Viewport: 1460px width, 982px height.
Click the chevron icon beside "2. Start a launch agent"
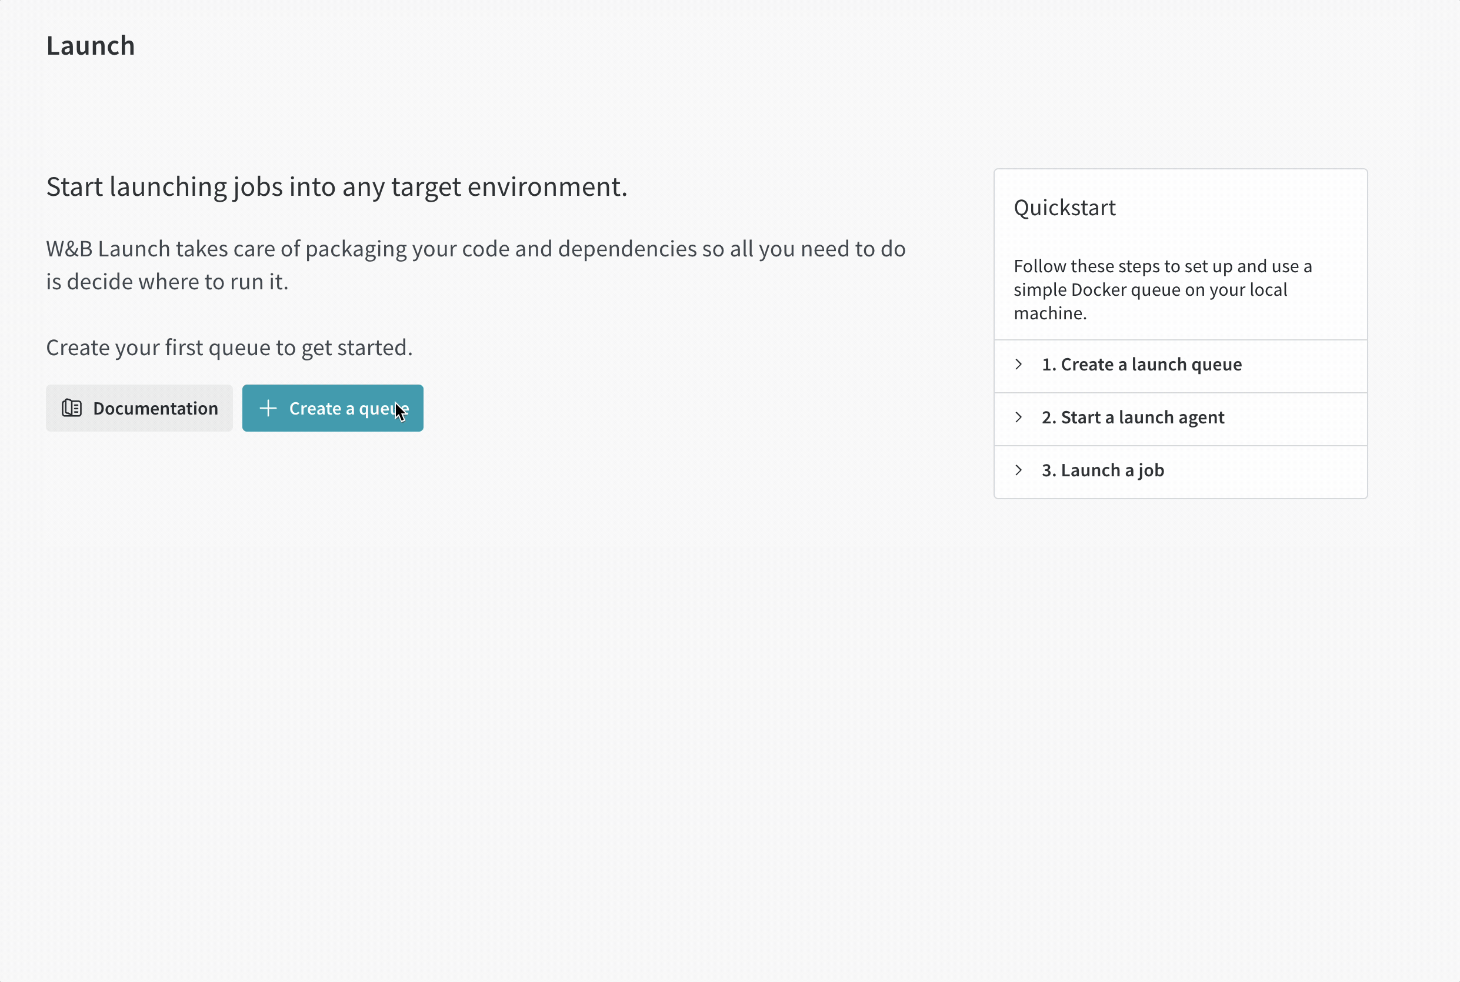pos(1018,417)
